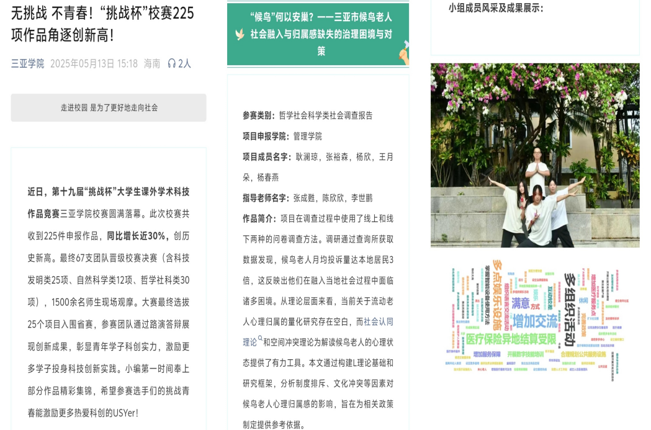Click the article headline about 挑战杯校赛
This screenshot has width=651, height=430.
tap(102, 24)
